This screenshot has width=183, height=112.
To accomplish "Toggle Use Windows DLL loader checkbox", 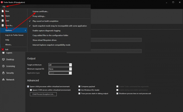I will [x=79, y=90].
